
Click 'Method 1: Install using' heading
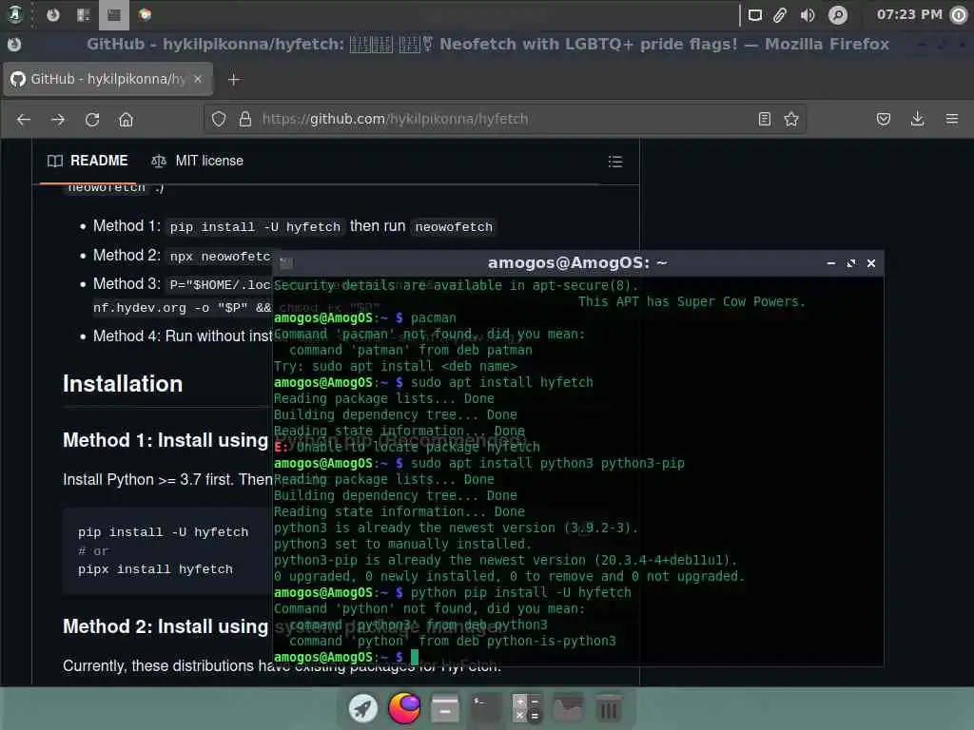[x=166, y=440]
